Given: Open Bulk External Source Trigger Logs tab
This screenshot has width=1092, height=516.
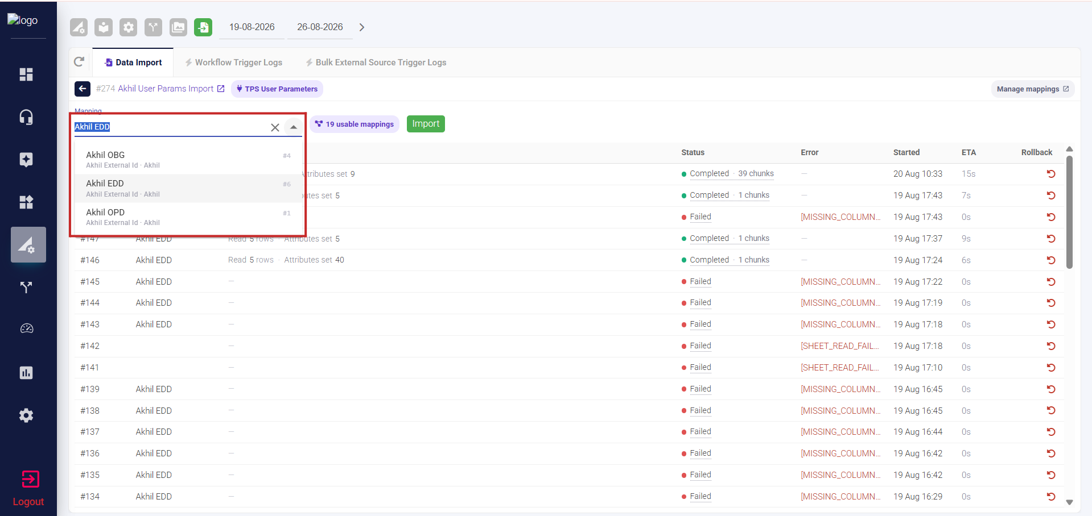Looking at the screenshot, I should (376, 63).
